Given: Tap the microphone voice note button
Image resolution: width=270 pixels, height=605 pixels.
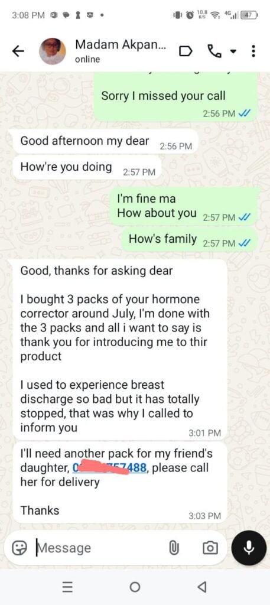Looking at the screenshot, I should [249, 548].
